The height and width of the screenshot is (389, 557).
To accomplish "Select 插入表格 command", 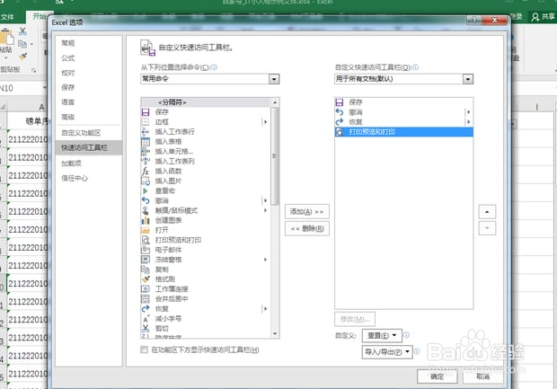I will tap(206, 142).
